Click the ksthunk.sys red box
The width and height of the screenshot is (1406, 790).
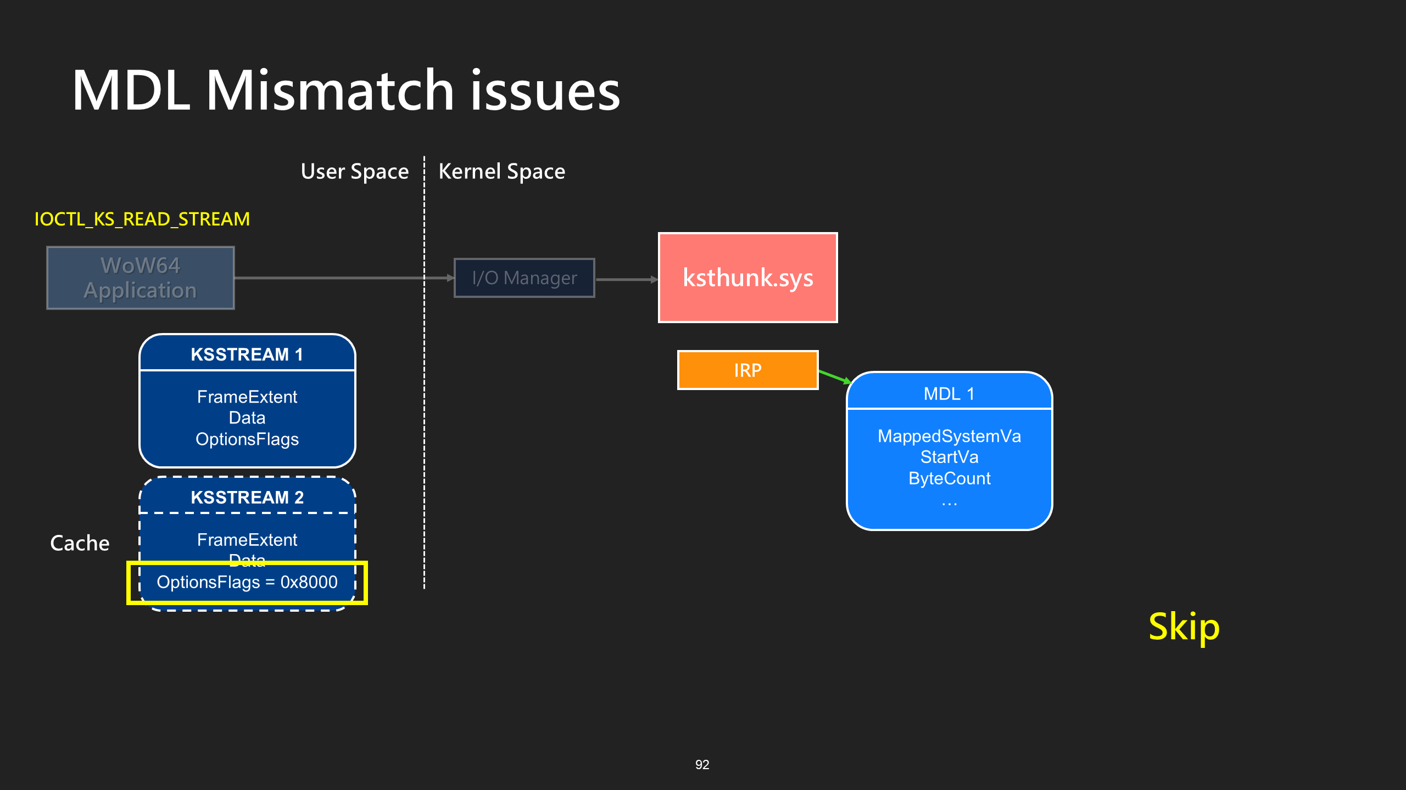(x=747, y=278)
